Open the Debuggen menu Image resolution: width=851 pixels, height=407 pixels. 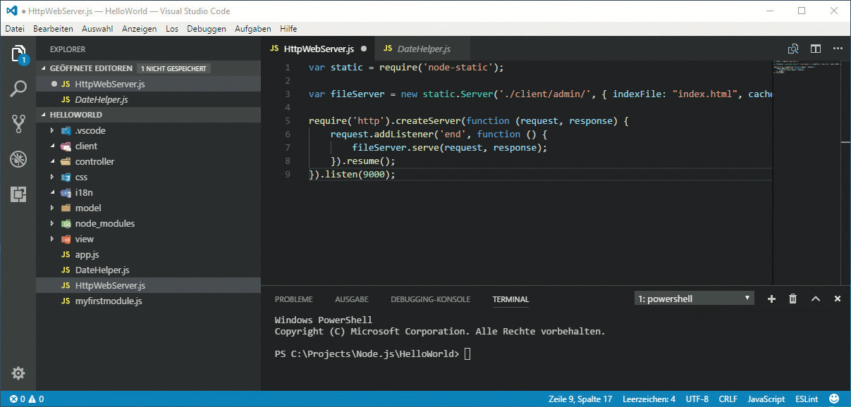coord(206,29)
